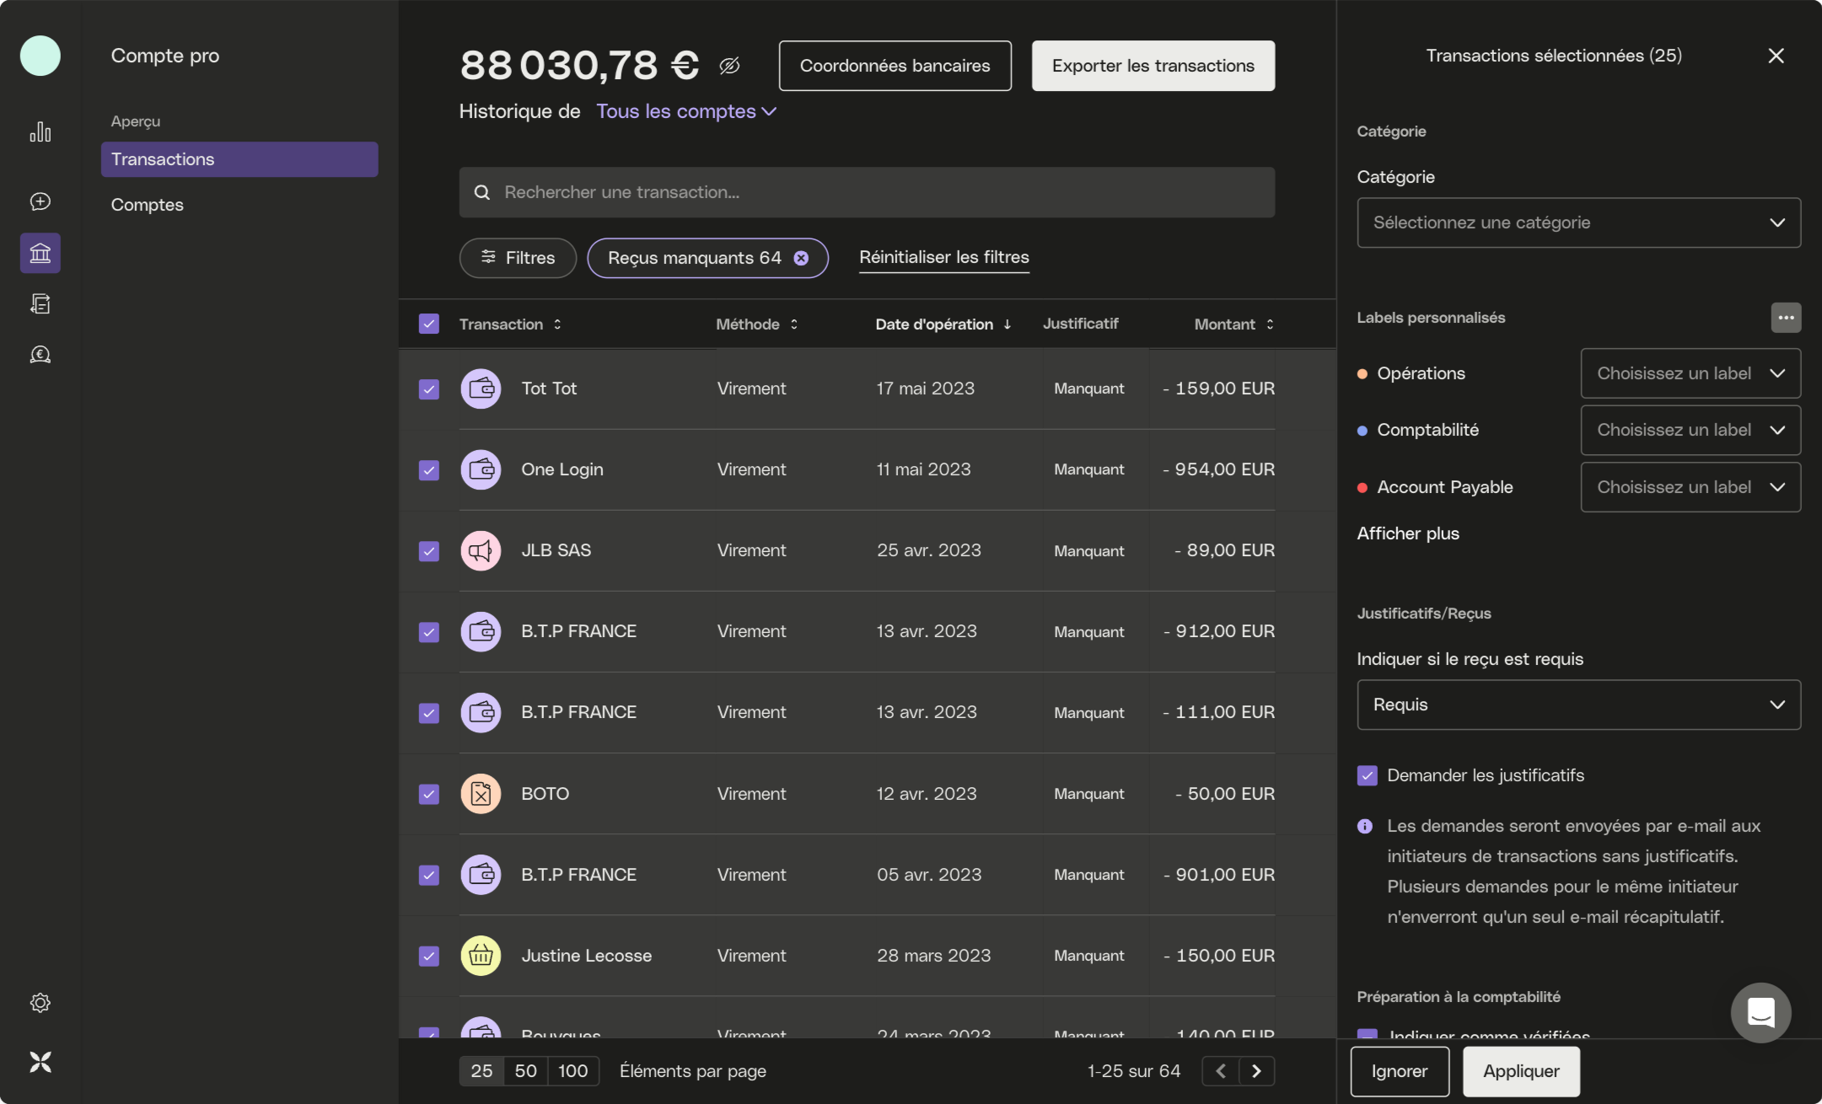Select the Transactions sidebar menu item
This screenshot has width=1822, height=1104.
pyautogui.click(x=239, y=159)
